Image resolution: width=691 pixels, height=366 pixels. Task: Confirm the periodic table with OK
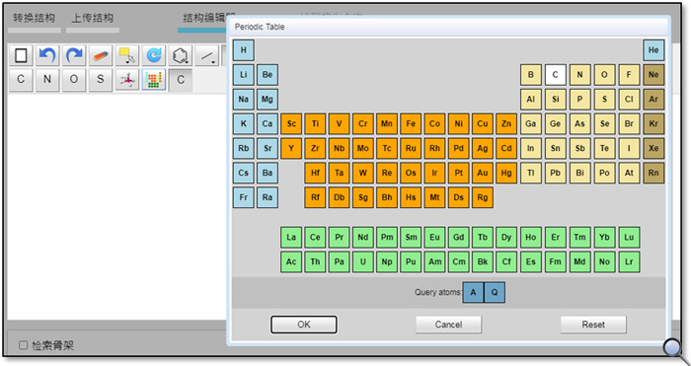[304, 325]
